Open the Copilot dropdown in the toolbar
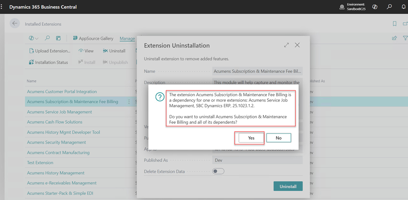408x200 pixels. click(x=33, y=38)
